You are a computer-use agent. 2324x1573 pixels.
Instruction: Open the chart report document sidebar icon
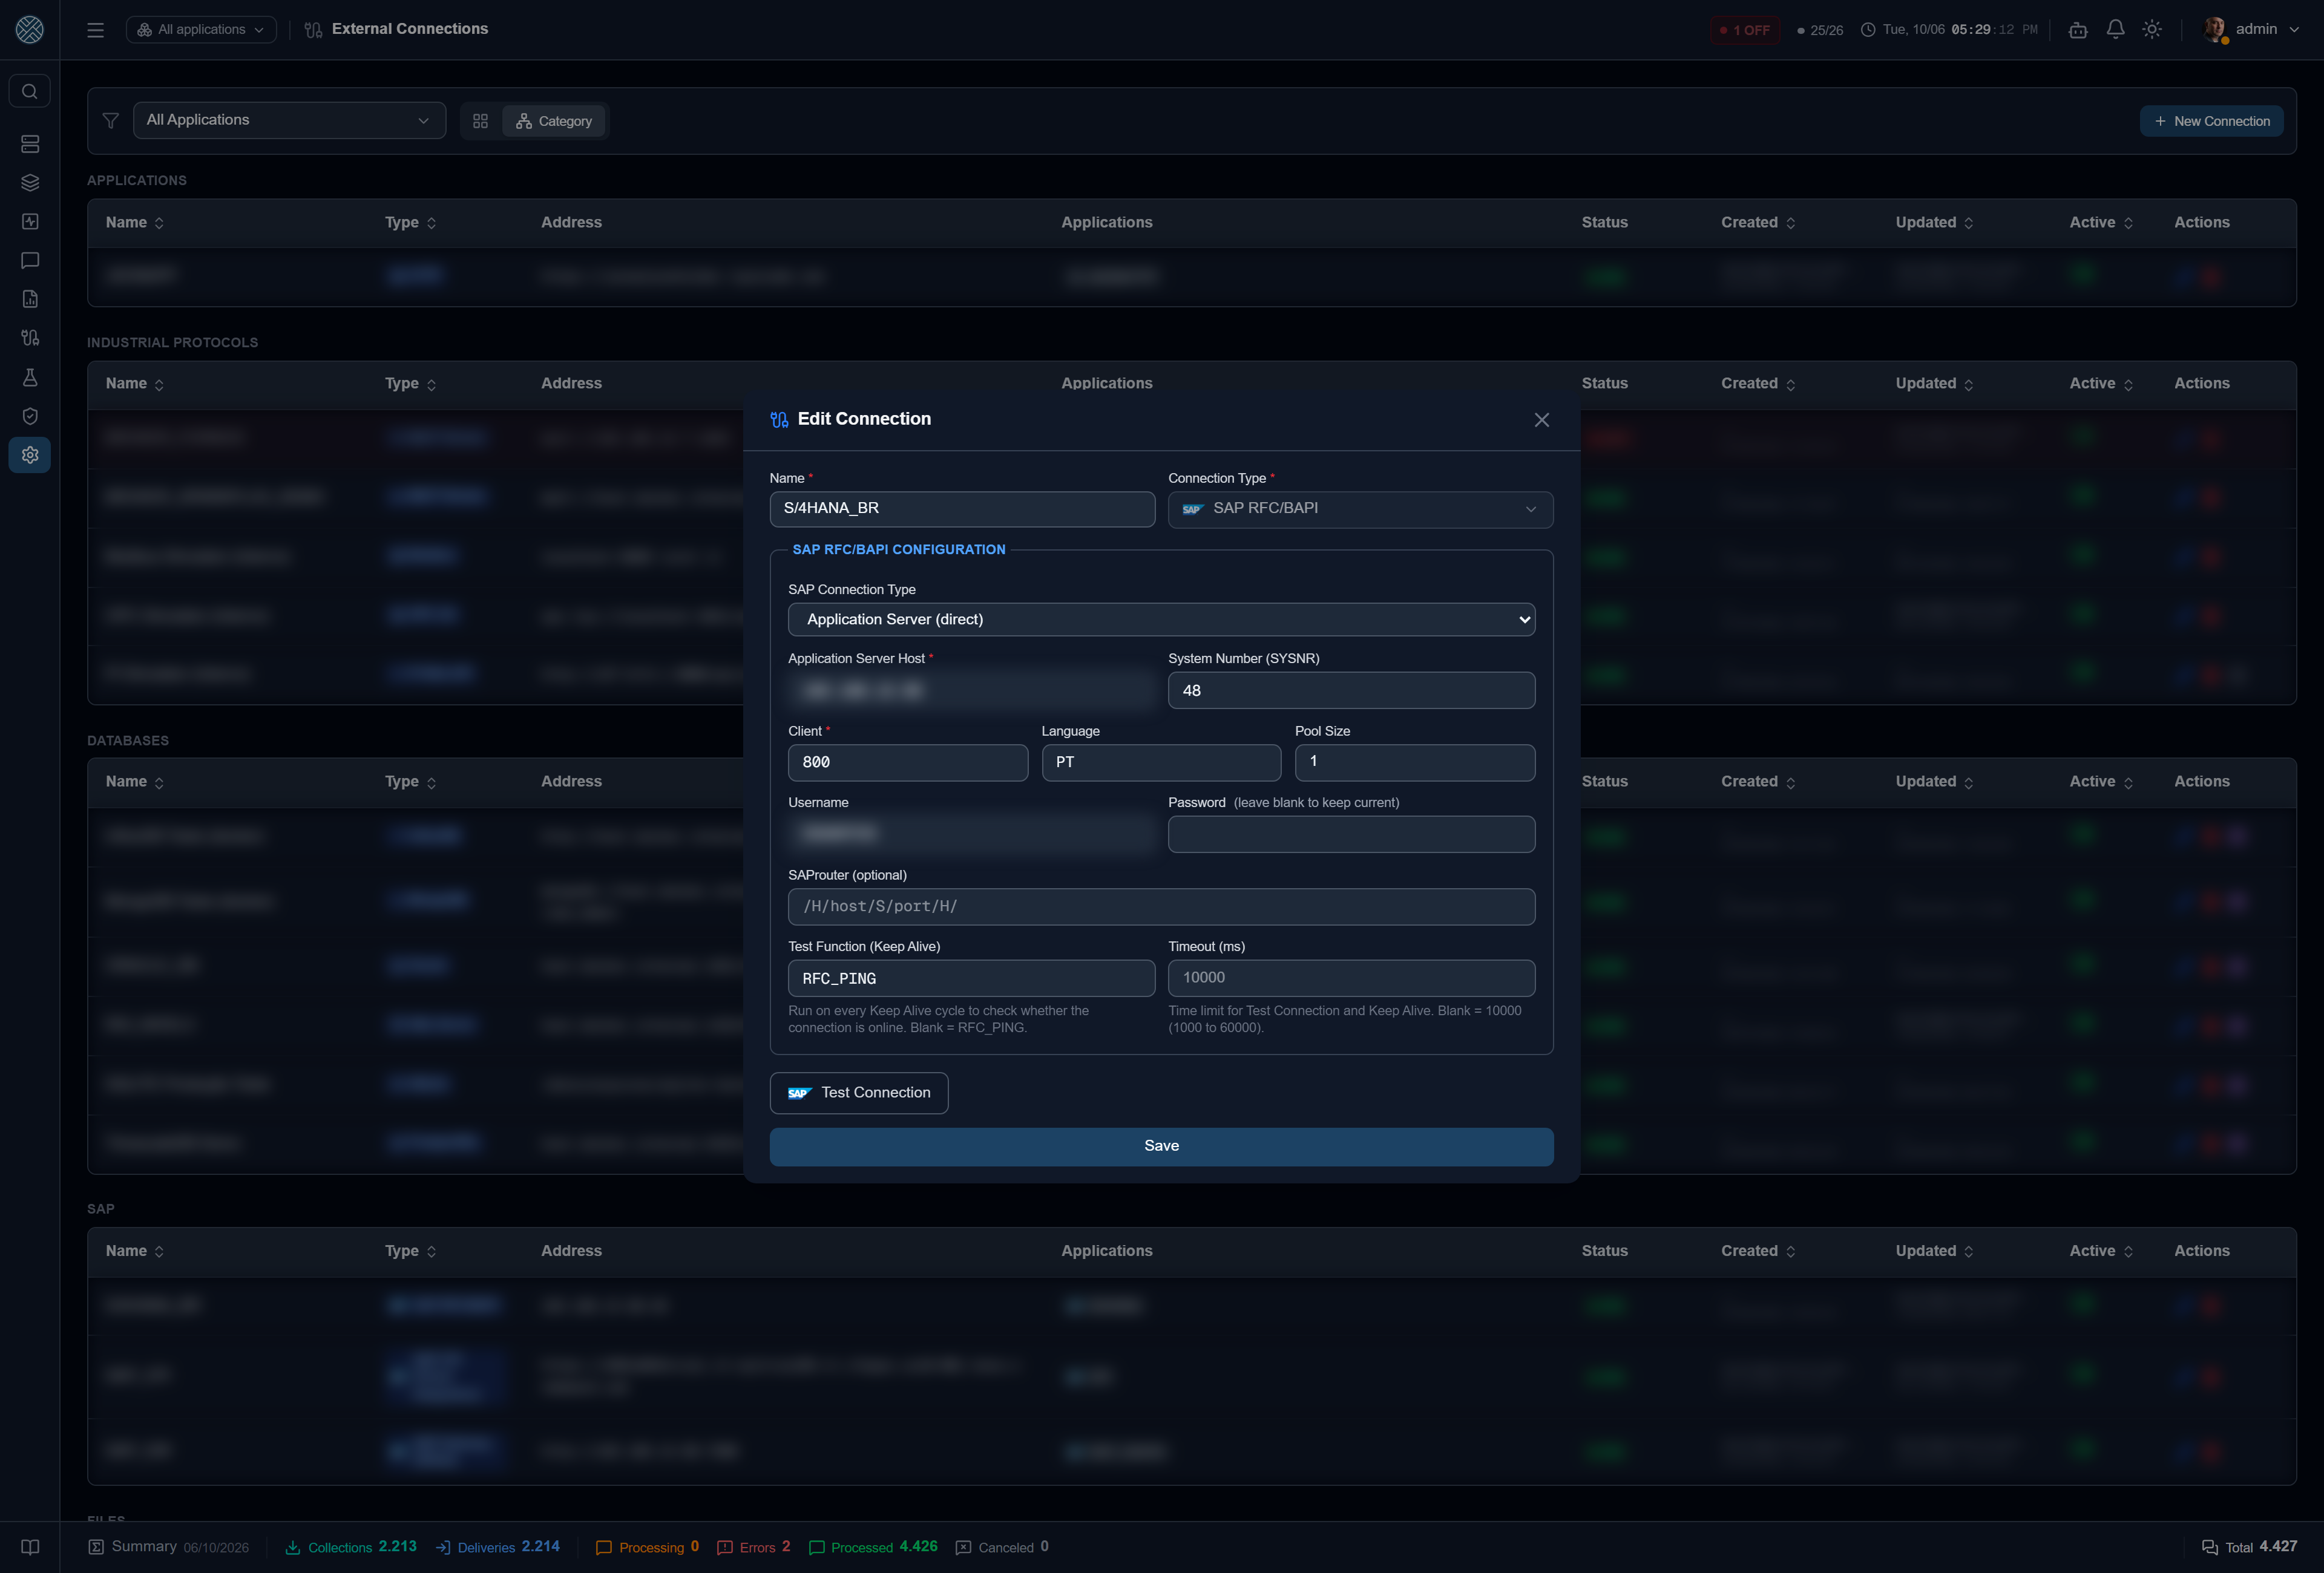tap(30, 299)
